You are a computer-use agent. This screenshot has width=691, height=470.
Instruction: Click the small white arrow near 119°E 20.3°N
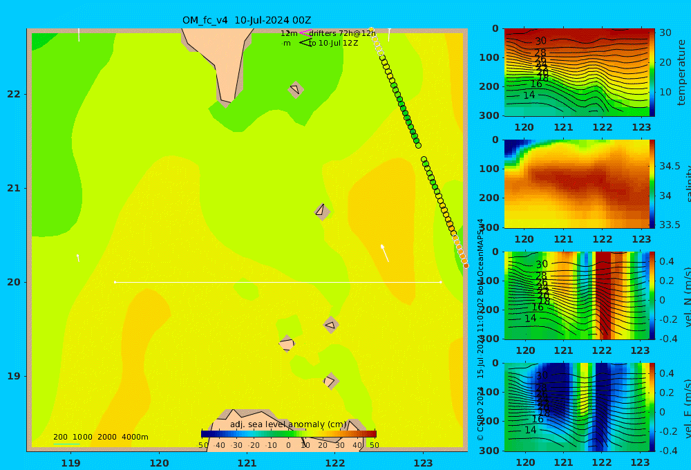click(x=78, y=258)
